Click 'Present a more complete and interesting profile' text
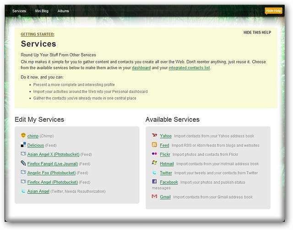 click(74, 85)
